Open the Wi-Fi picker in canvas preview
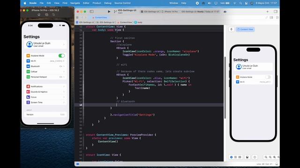Image resolution: width=300 pixels, height=168 pixels. [253, 82]
